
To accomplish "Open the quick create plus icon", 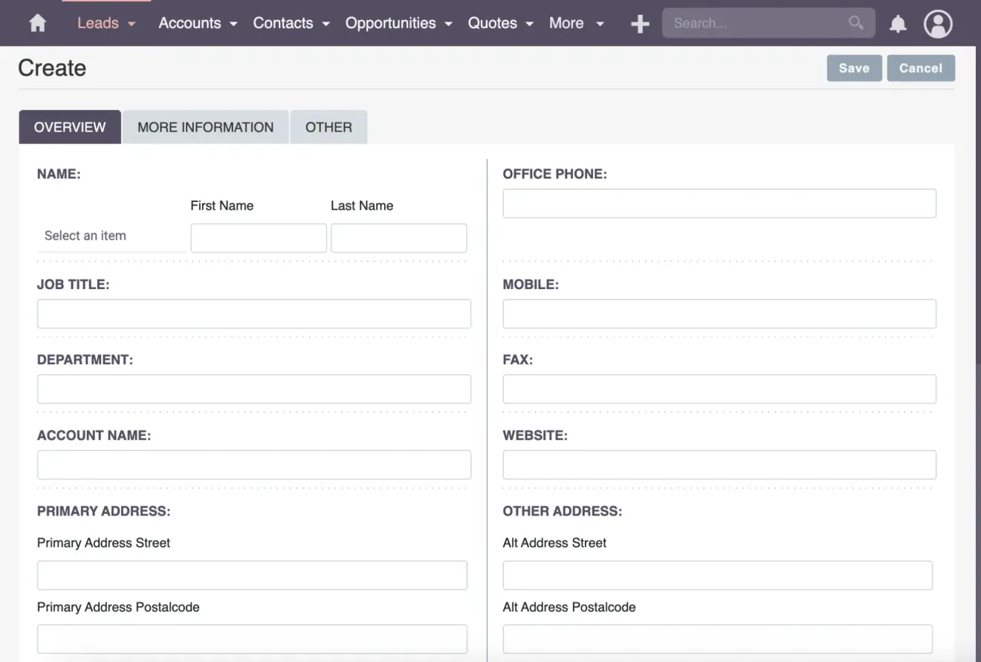I will click(639, 23).
